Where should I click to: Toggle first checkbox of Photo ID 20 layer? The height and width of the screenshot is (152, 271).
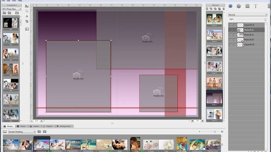click(x=231, y=40)
